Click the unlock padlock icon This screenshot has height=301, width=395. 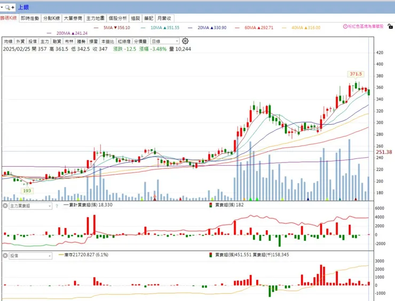[390, 26]
